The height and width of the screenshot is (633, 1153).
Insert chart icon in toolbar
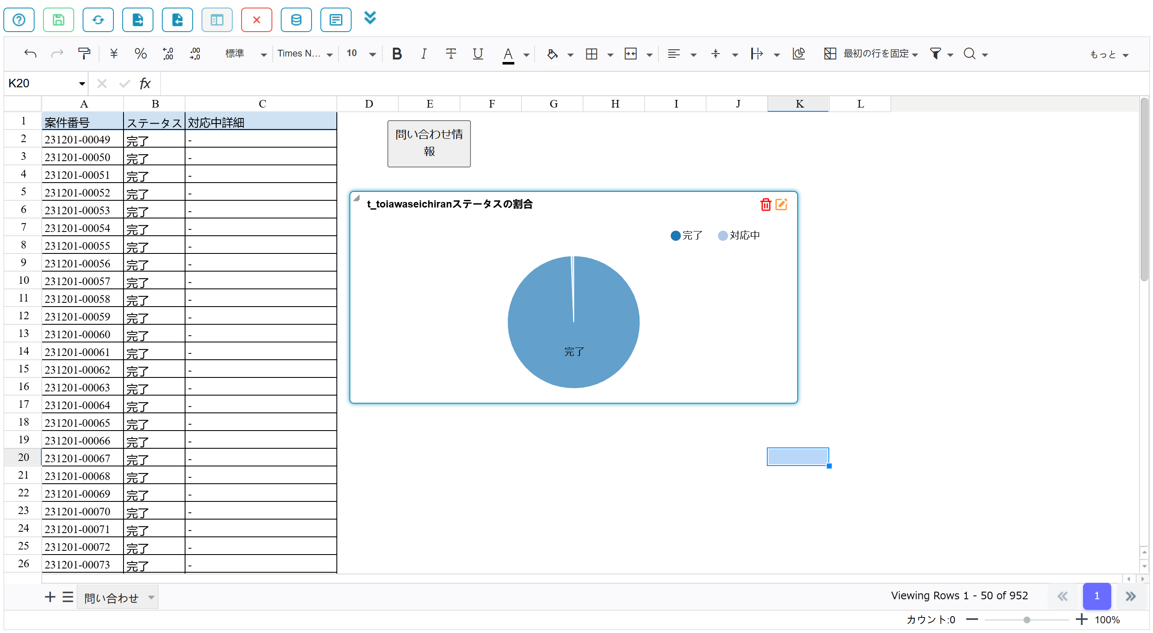coord(798,54)
